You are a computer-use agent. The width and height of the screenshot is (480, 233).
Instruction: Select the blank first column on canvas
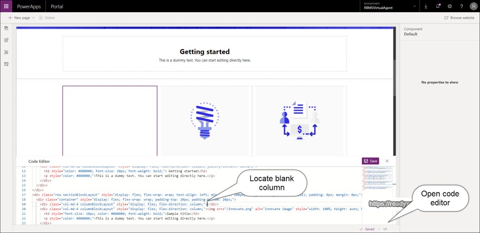coord(110,120)
